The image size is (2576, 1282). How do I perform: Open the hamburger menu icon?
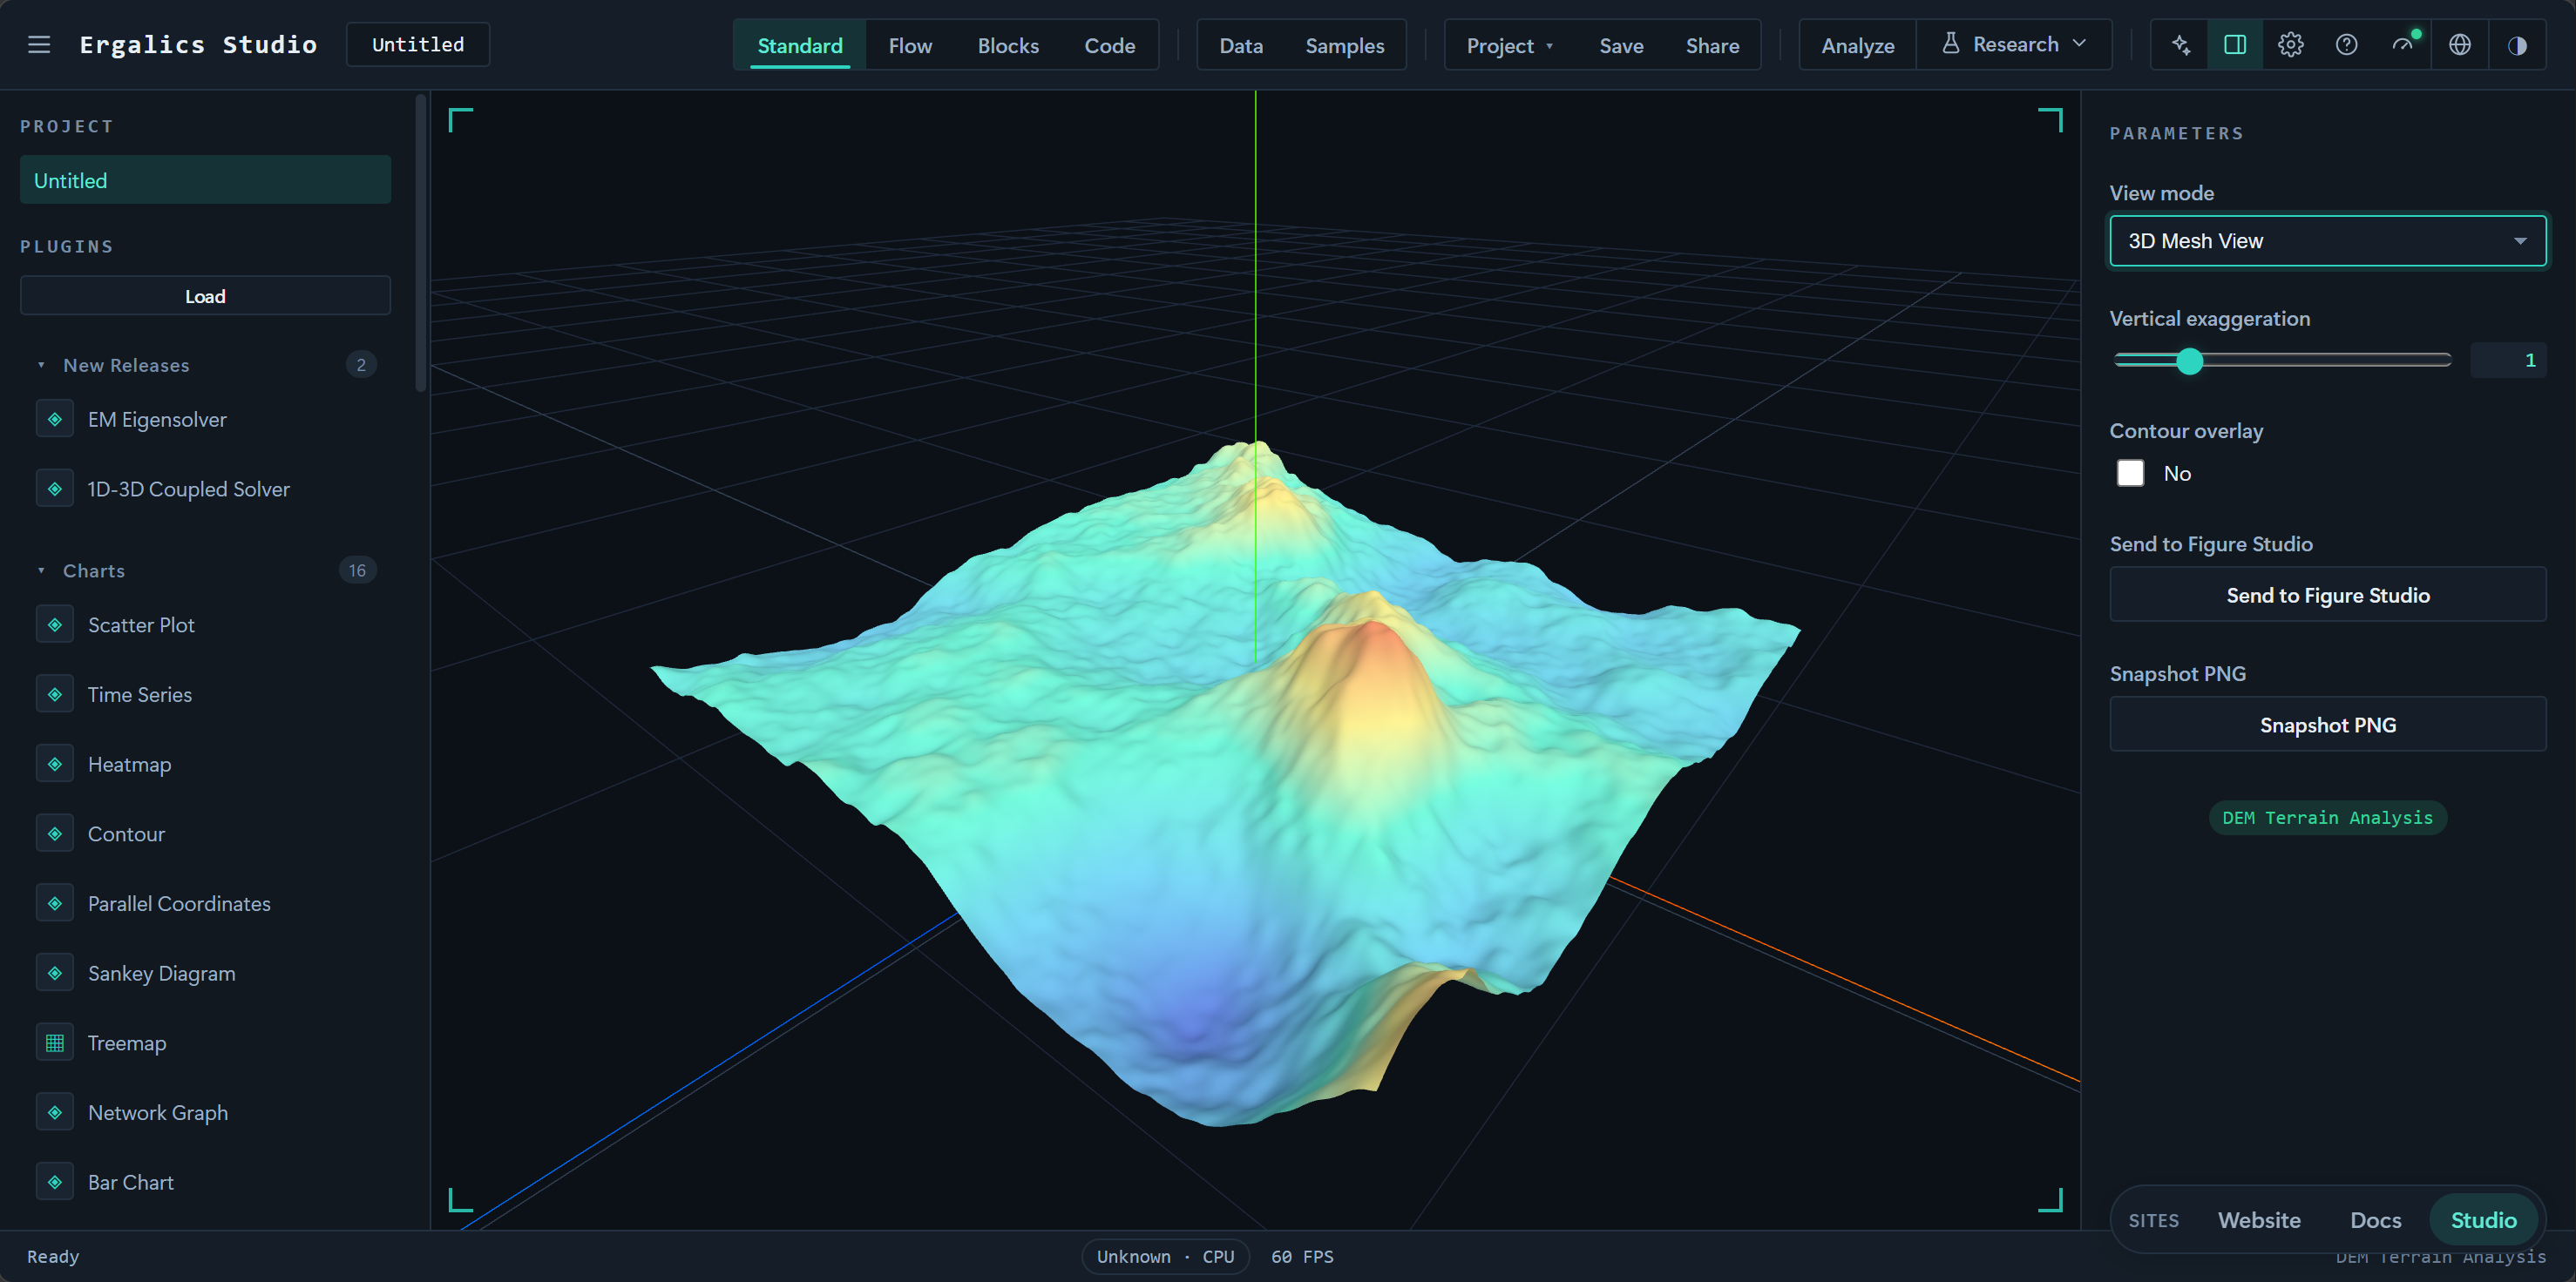click(39, 44)
